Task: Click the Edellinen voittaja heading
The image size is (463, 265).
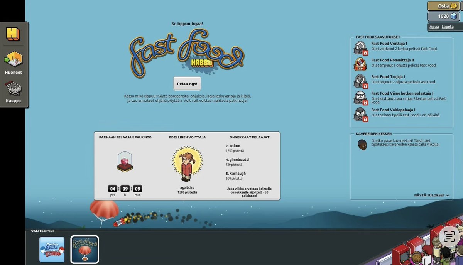Action: pyautogui.click(x=187, y=137)
